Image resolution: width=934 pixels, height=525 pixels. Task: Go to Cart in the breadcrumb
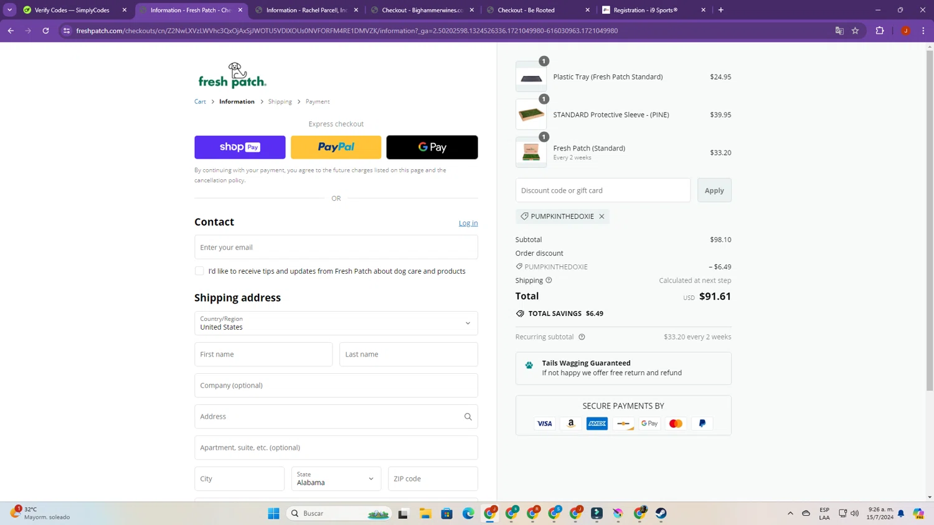coord(200,101)
